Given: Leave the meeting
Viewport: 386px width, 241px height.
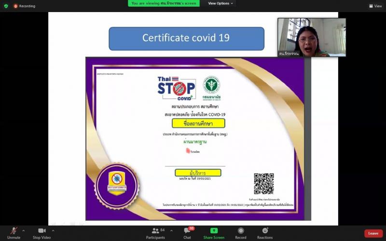Looking at the screenshot, I should point(373,233).
